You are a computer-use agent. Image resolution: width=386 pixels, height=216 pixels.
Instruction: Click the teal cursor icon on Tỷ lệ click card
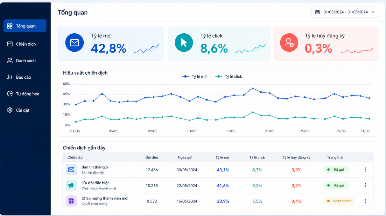coord(184,43)
